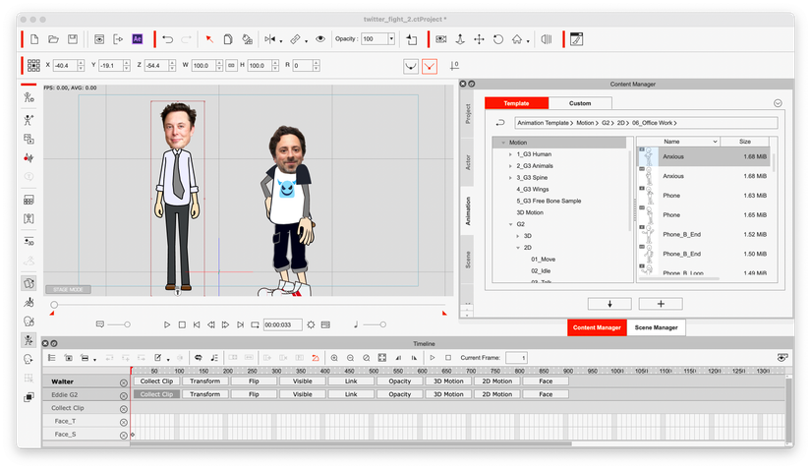
Task: Close the Face_T track with its X button
Action: click(124, 422)
